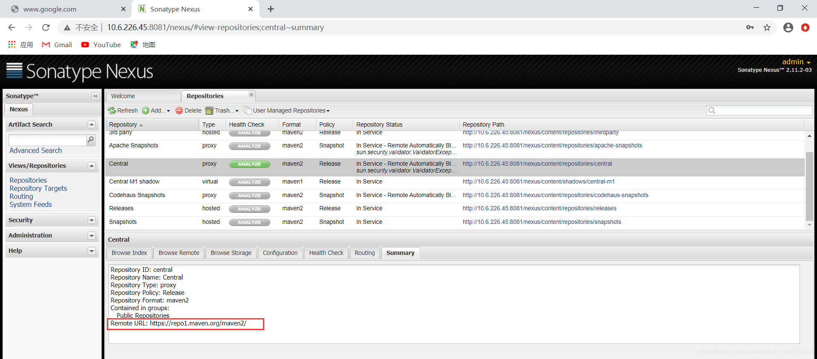The image size is (817, 359).
Task: Open the Chrome profile avatar icon
Action: pyautogui.click(x=788, y=28)
